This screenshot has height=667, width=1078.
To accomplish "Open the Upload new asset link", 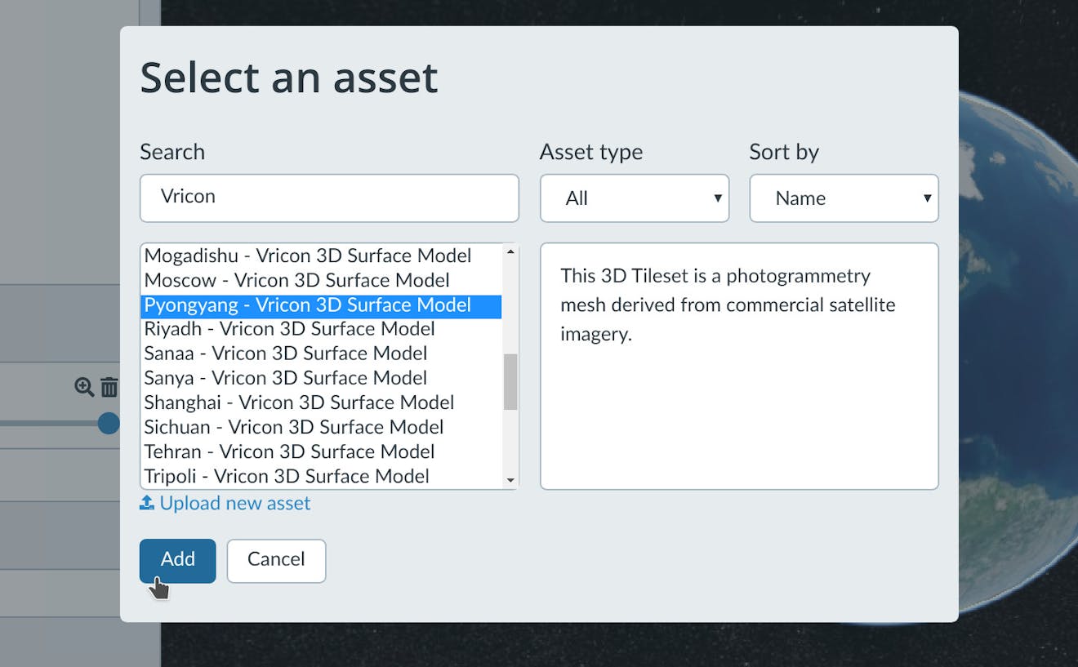I will click(235, 504).
